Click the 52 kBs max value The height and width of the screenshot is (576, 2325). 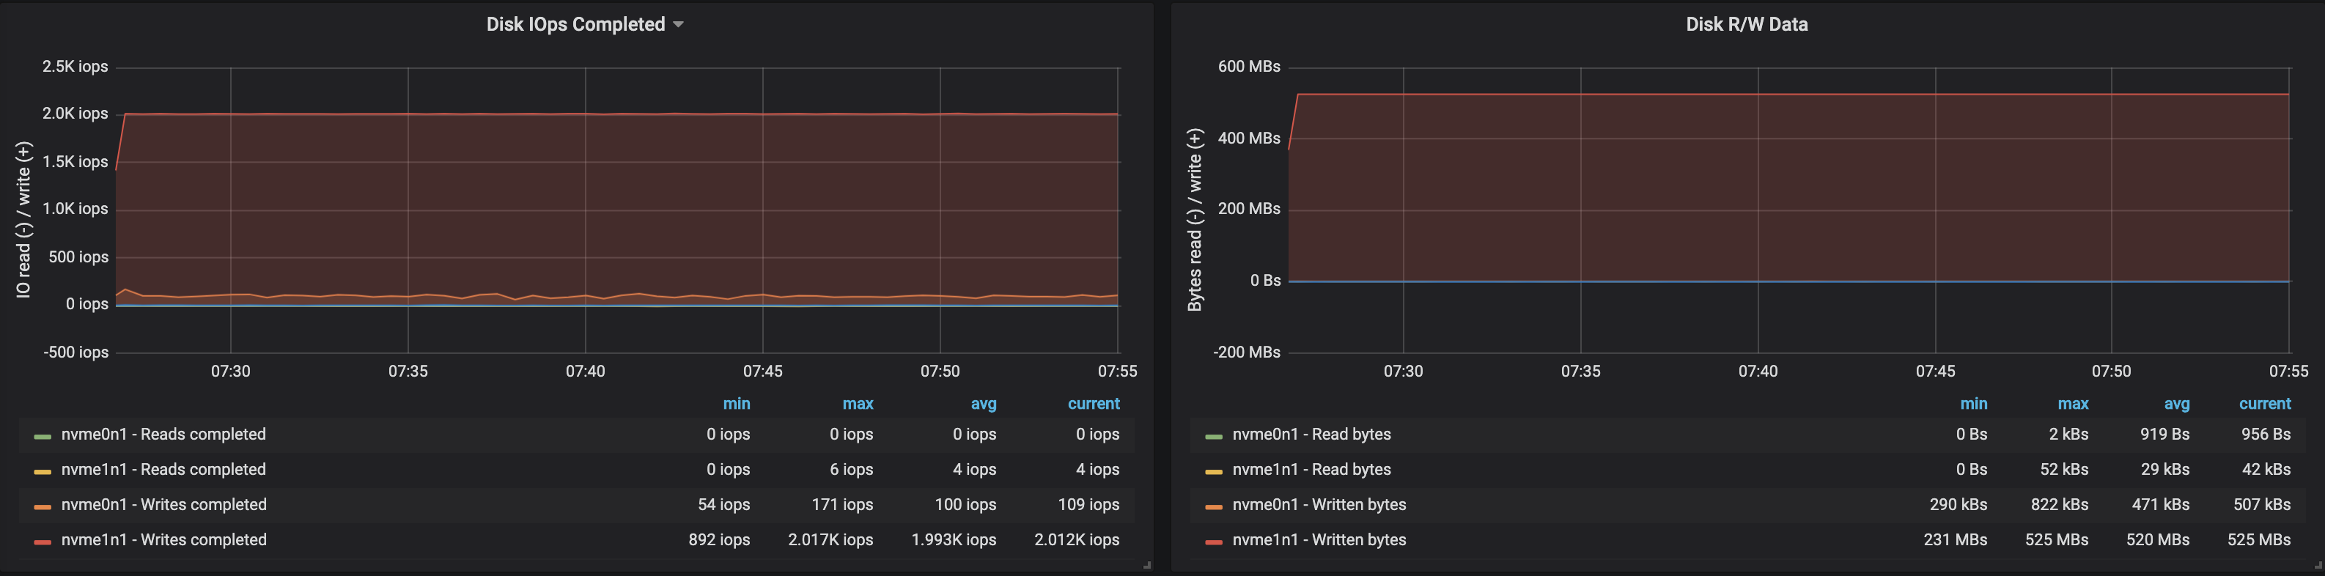coord(2064,470)
